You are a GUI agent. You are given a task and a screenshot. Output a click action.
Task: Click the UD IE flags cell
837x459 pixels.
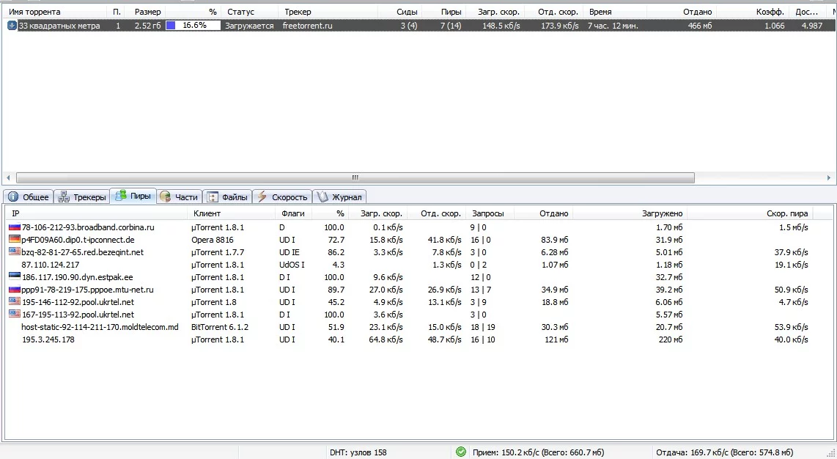(290, 252)
